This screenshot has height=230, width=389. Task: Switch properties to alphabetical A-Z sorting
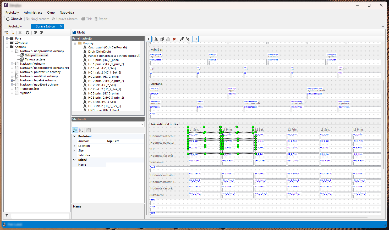81,130
